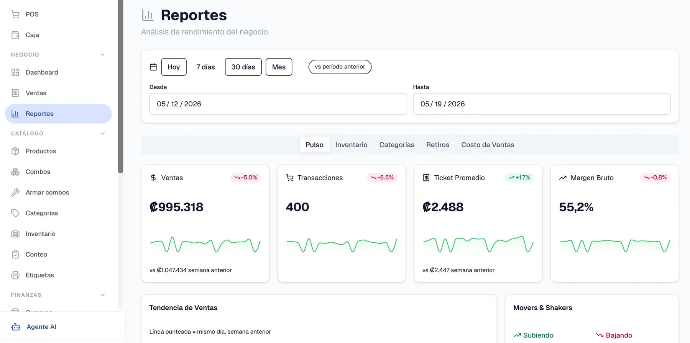690x343 pixels.
Task: Click the Ventas receipt icon
Action: point(15,93)
